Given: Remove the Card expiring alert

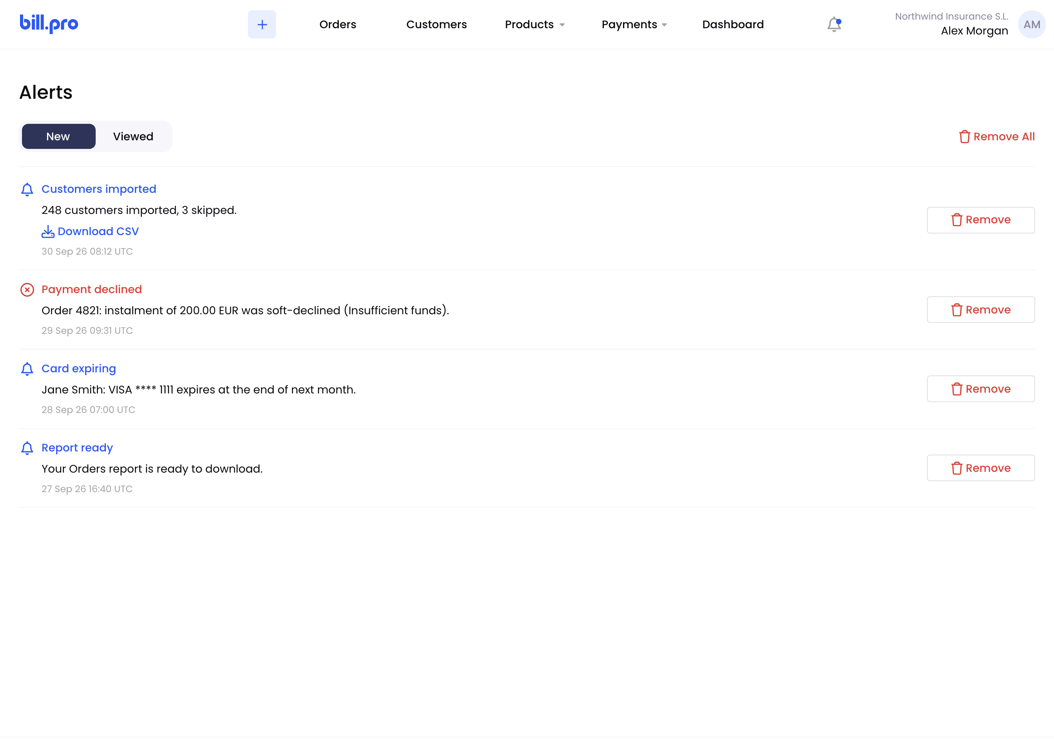Looking at the screenshot, I should 981,389.
